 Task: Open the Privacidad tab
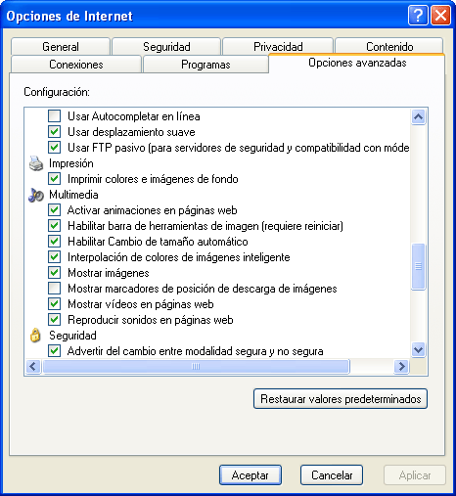click(x=278, y=46)
